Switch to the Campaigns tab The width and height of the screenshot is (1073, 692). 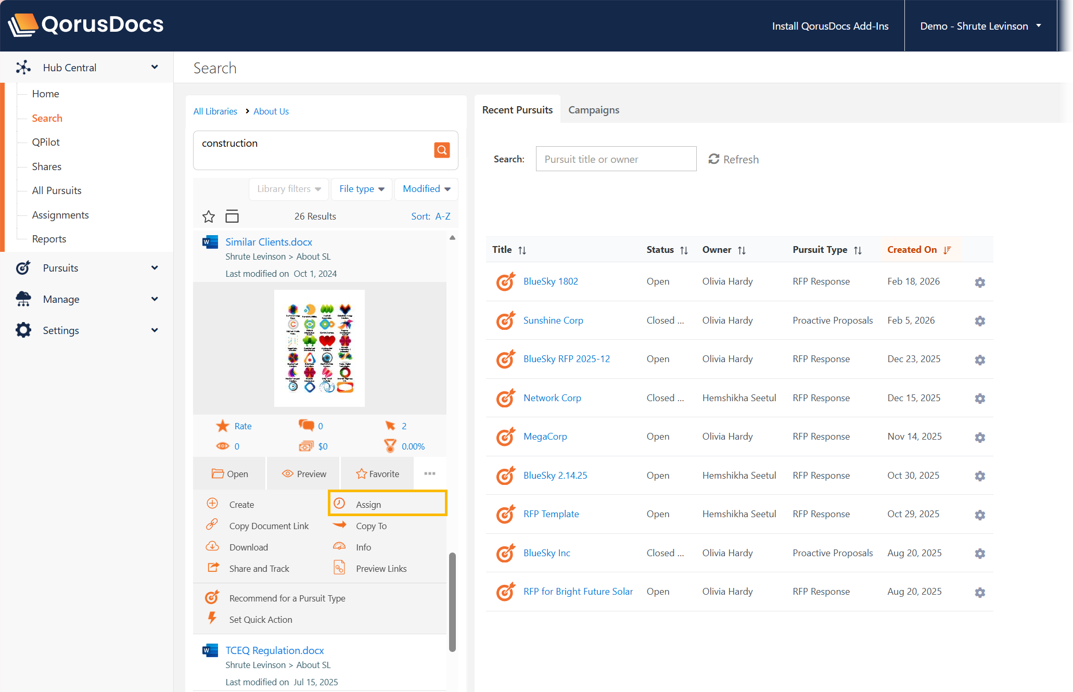coord(594,110)
